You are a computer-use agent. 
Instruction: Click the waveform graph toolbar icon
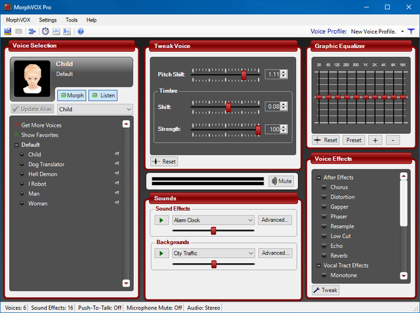coord(56,31)
